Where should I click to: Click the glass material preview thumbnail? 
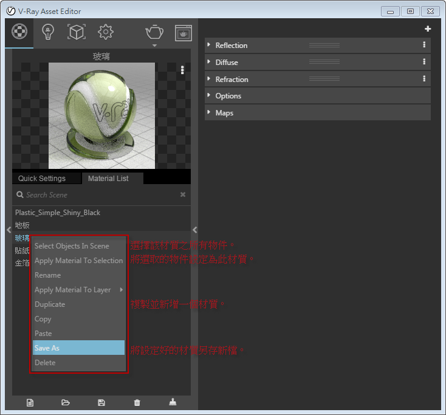[101, 115]
